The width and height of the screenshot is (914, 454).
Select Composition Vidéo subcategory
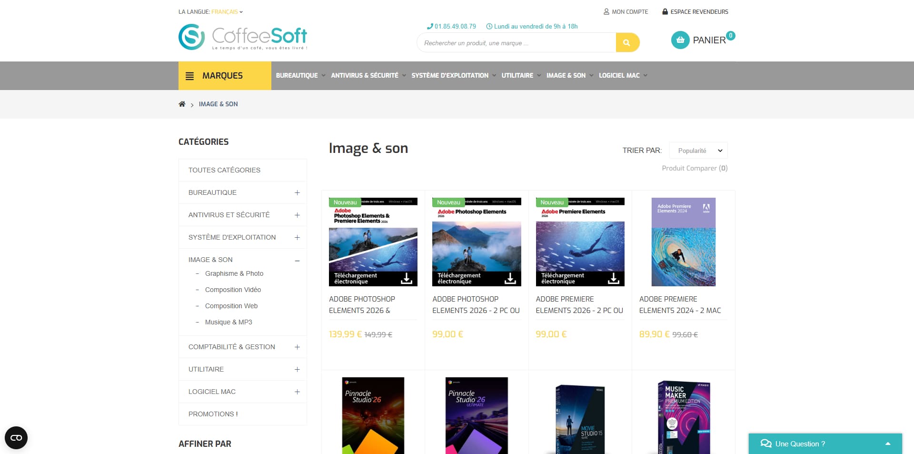pos(233,290)
